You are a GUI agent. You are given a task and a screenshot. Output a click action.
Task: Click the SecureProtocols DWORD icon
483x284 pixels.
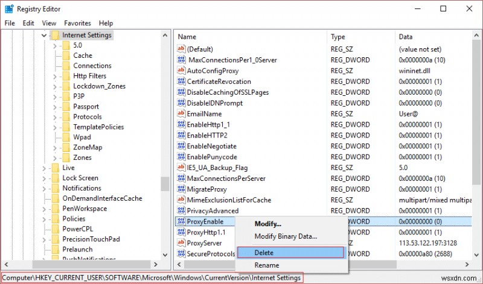(181, 253)
